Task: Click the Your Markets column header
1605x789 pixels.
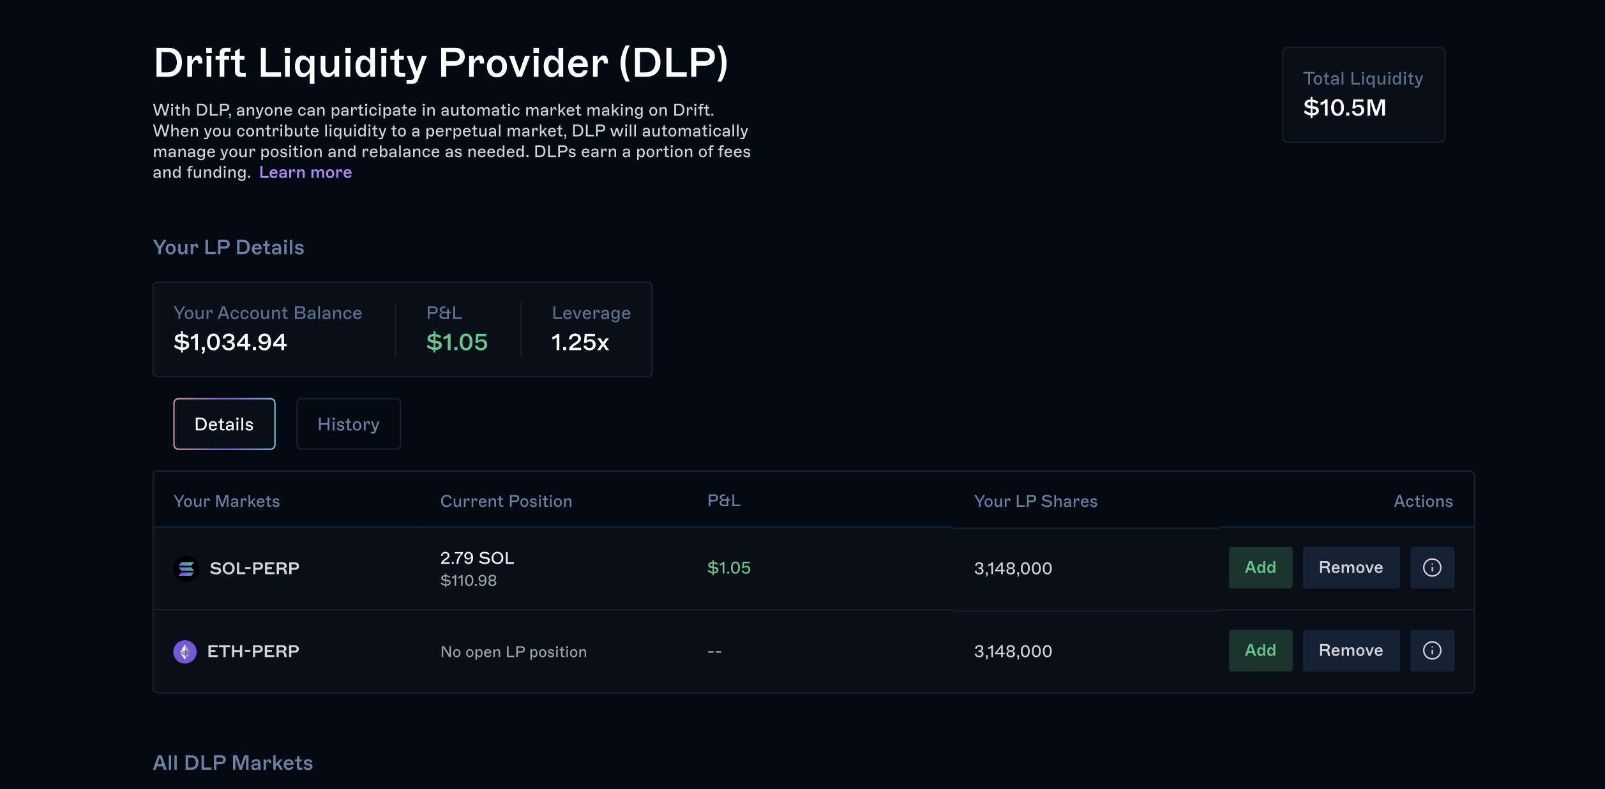Action: point(227,501)
